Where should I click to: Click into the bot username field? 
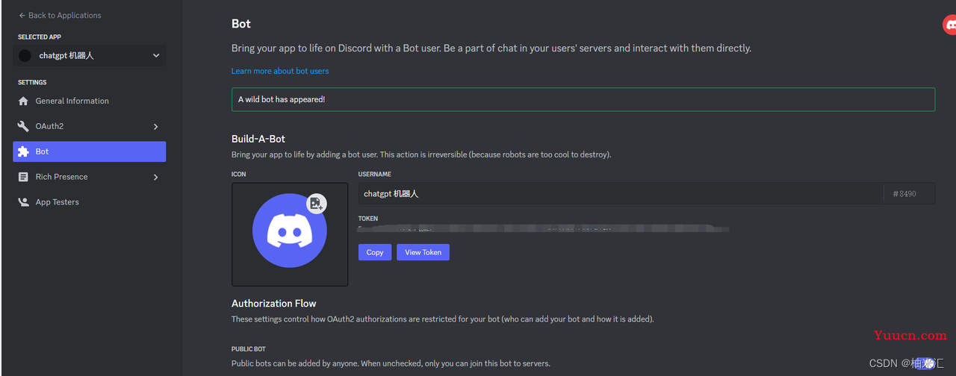click(x=621, y=193)
